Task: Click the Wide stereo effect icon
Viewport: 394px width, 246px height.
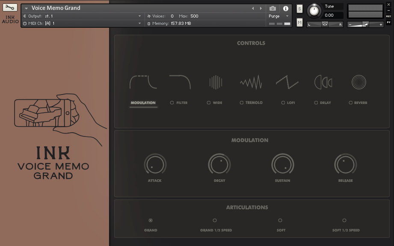Action: click(x=216, y=82)
